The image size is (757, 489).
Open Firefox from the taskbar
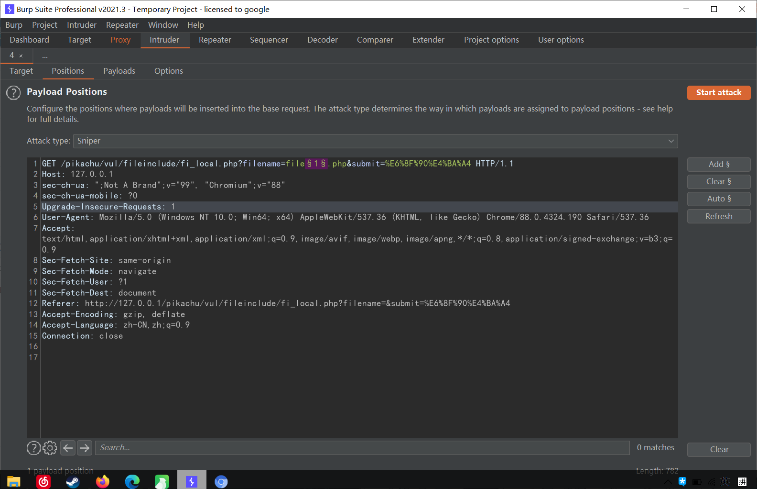(x=103, y=481)
